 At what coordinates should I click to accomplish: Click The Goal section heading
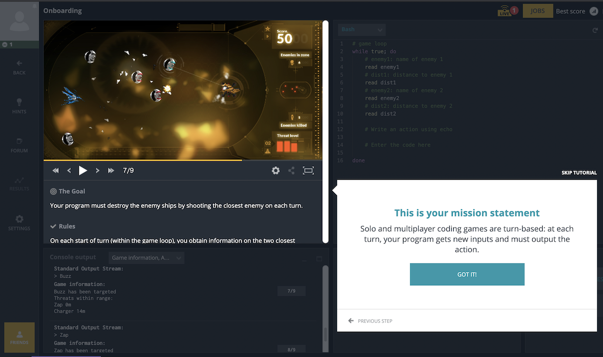tap(68, 191)
